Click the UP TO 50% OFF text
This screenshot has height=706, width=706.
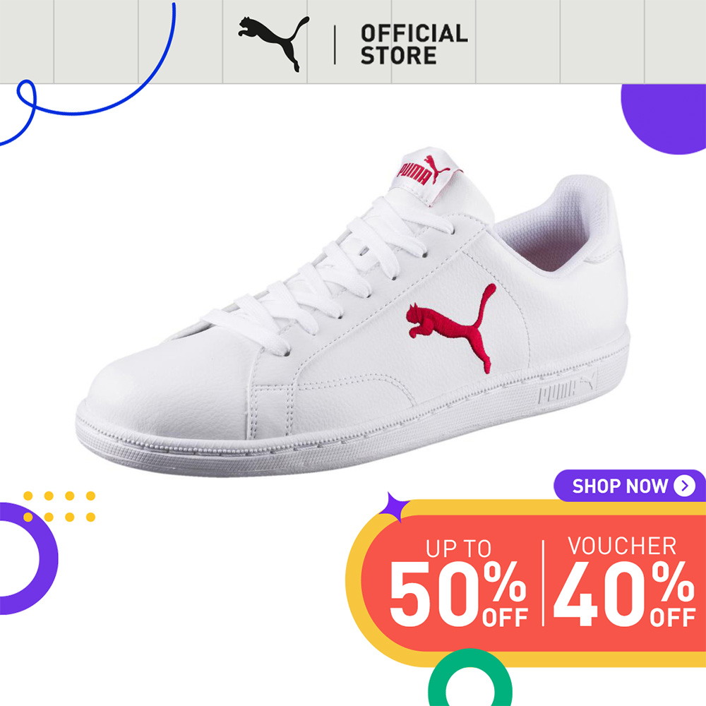(x=459, y=582)
